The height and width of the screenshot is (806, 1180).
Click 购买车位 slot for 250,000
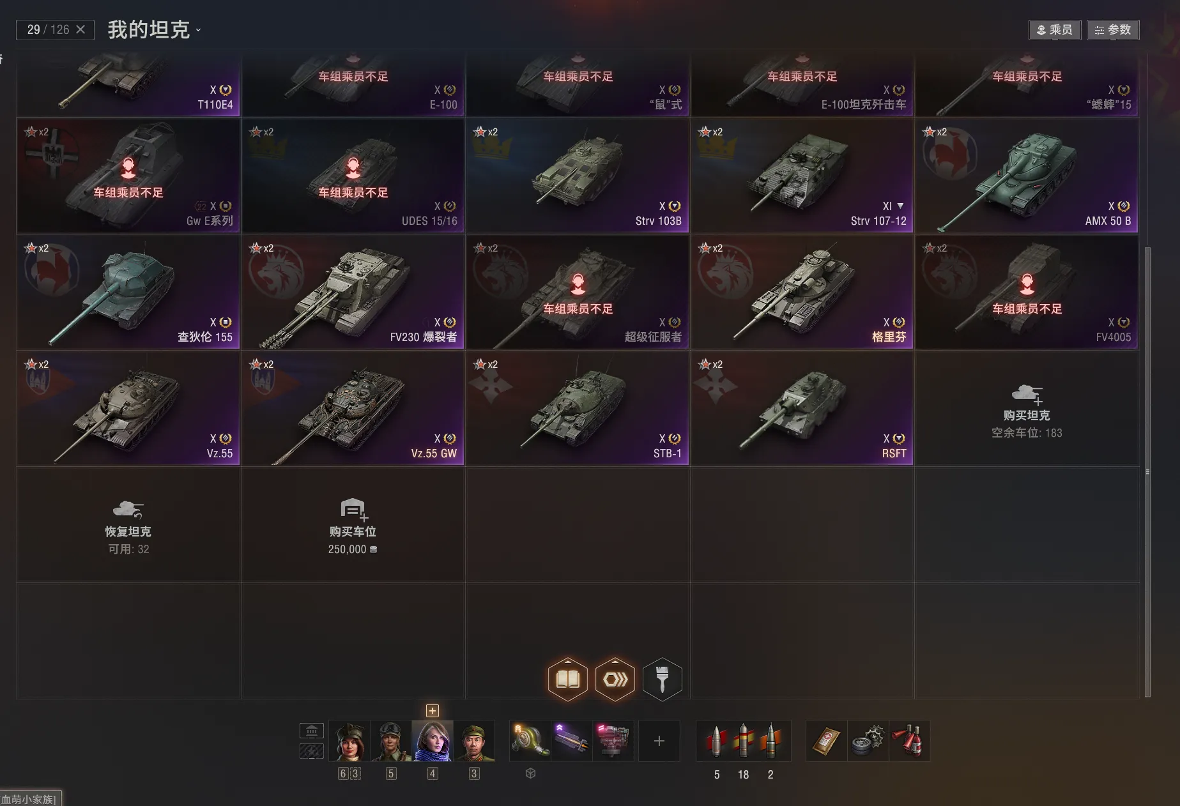(353, 525)
